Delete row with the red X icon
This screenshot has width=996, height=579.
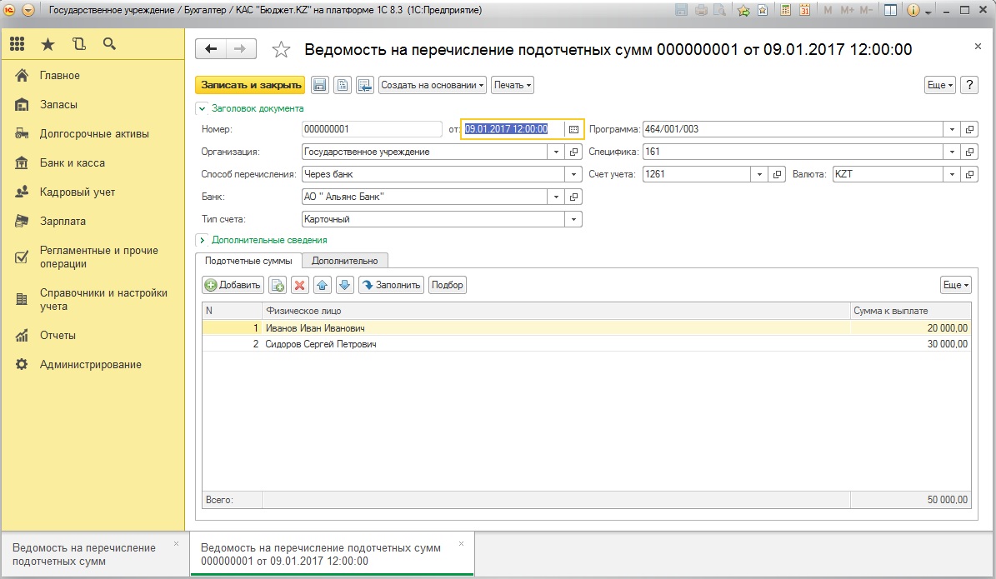click(300, 285)
